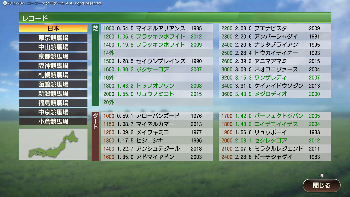Open 東京競馬場 records
The image size is (350, 197).
click(x=53, y=38)
